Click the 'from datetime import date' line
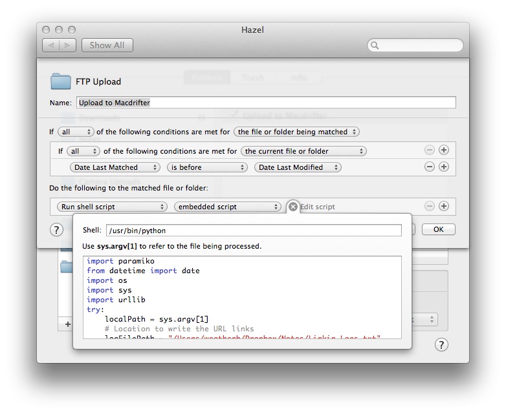Image resolution: width=506 pixels, height=414 pixels. click(x=143, y=271)
